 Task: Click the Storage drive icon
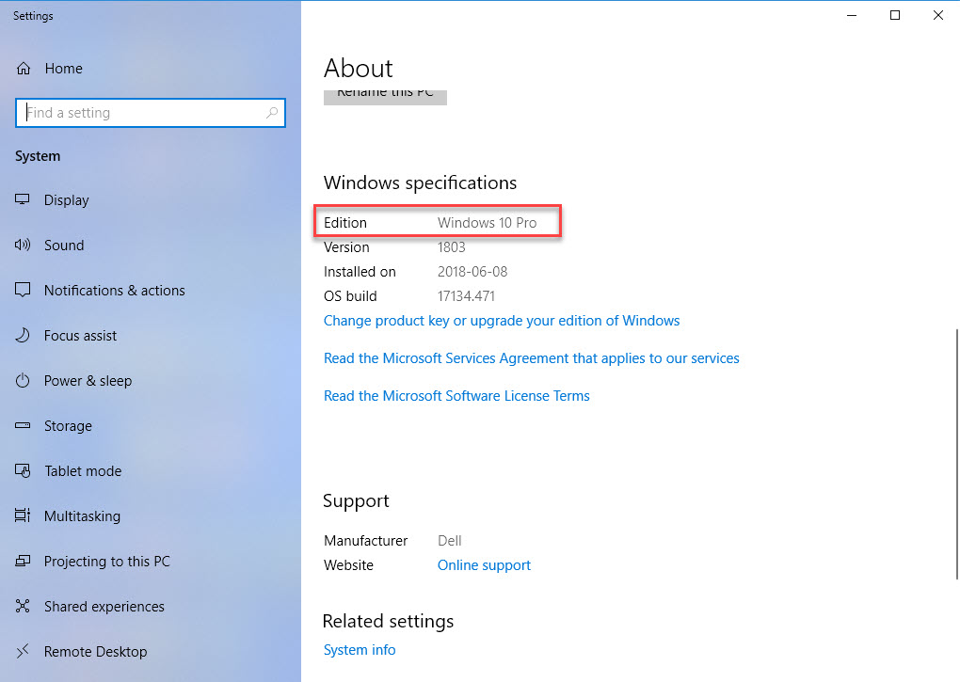[24, 426]
